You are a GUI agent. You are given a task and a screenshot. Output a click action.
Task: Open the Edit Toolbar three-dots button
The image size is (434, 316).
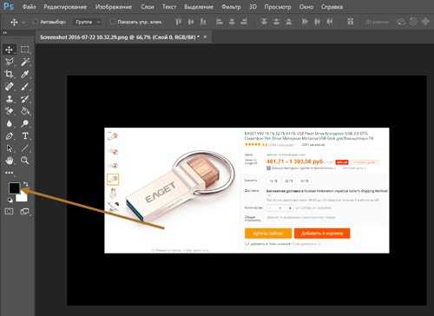pos(10,173)
